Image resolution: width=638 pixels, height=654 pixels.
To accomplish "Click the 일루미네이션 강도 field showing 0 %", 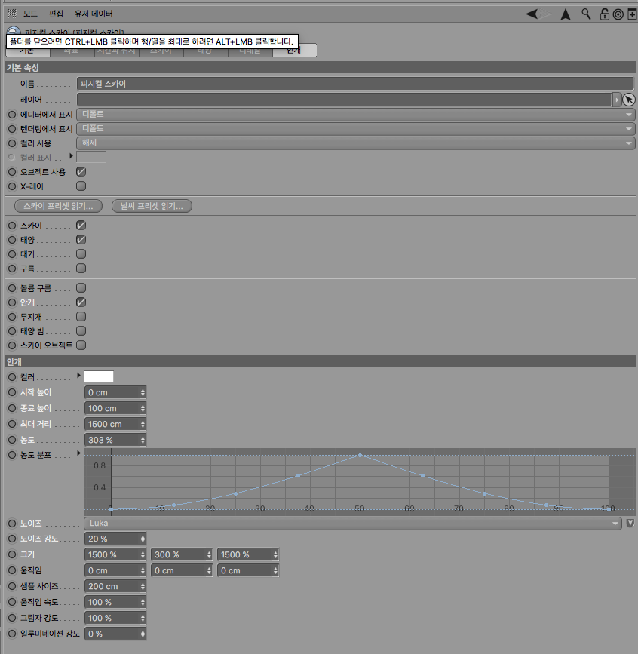I will pyautogui.click(x=115, y=634).
